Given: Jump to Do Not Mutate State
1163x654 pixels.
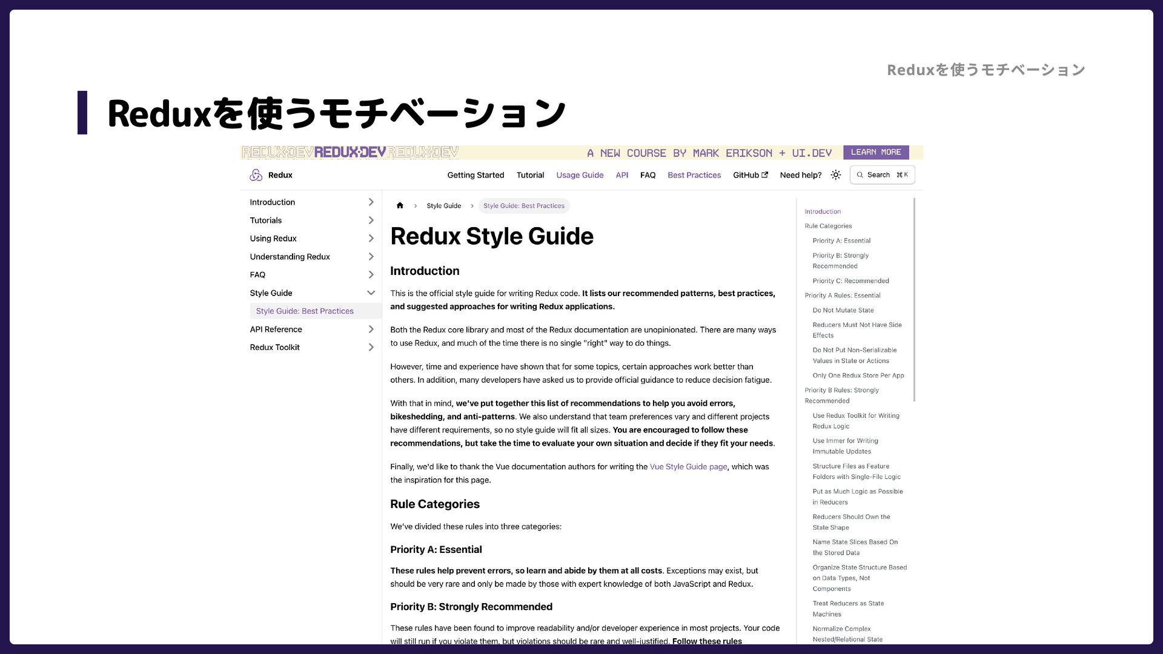Looking at the screenshot, I should click(843, 310).
